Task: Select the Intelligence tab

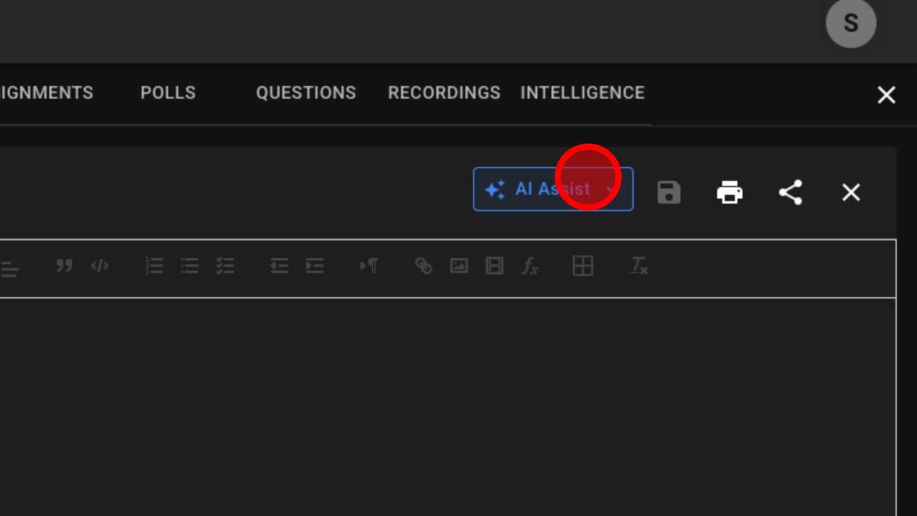Action: pyautogui.click(x=582, y=93)
